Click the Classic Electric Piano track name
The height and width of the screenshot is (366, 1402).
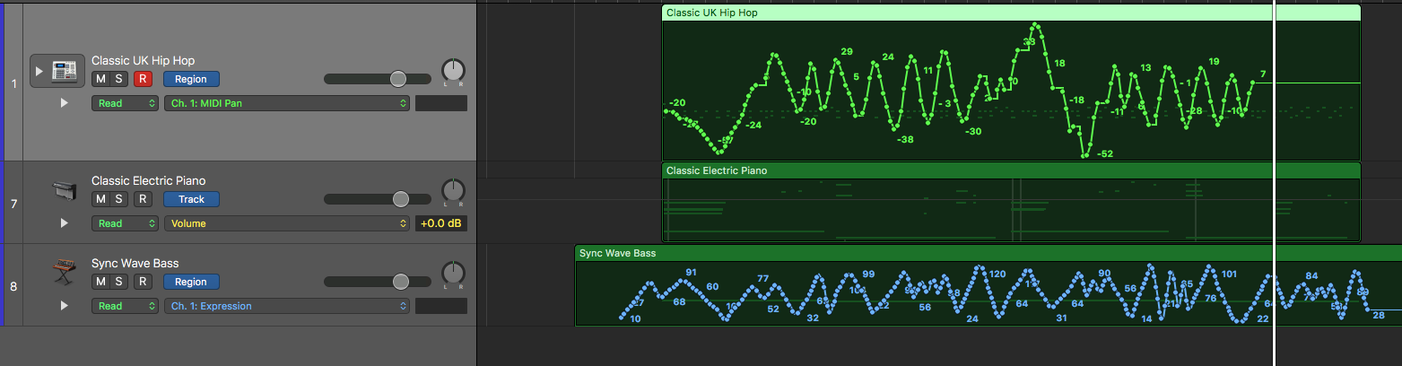coord(148,180)
